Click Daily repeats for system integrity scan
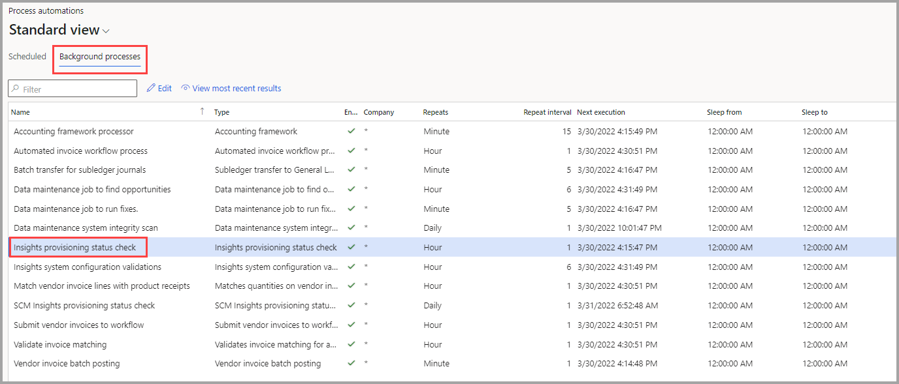The width and height of the screenshot is (899, 384). (433, 228)
